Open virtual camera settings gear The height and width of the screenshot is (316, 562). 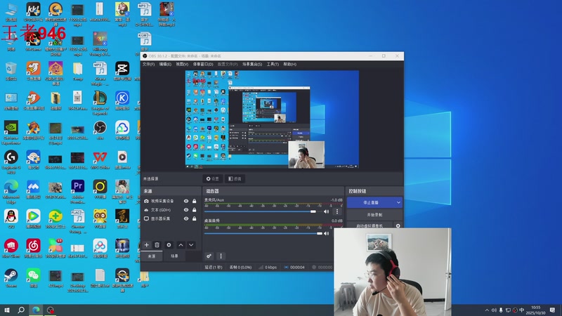(x=398, y=225)
